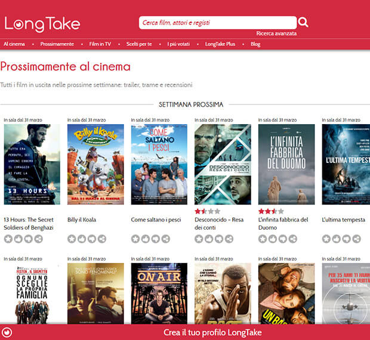Screen dimensions: 370x340
Task: Thumbs up L'ultima tempesta
Action: [x=337, y=239]
